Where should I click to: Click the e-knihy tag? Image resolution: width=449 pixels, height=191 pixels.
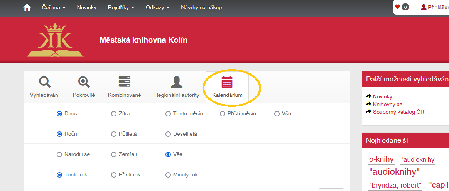click(x=381, y=159)
